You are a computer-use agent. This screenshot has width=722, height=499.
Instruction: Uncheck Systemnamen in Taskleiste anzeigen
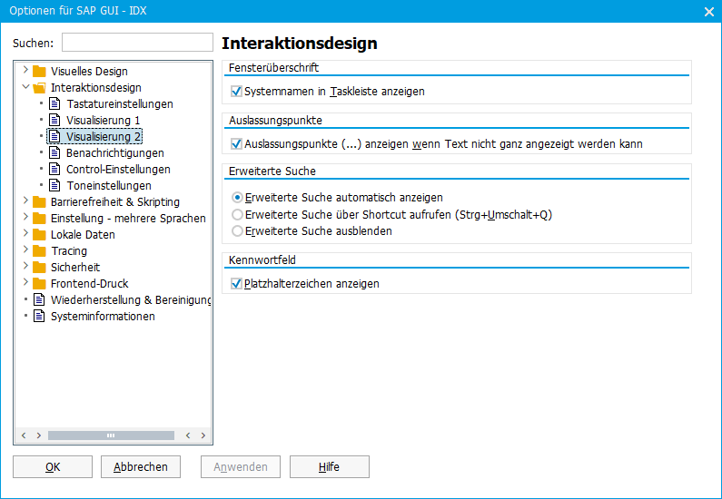click(x=236, y=91)
